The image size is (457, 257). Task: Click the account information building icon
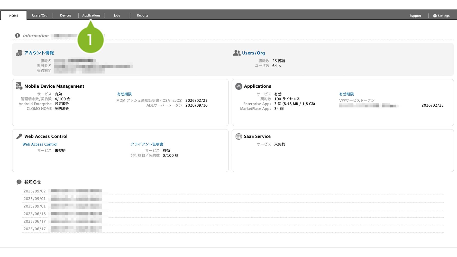click(19, 53)
